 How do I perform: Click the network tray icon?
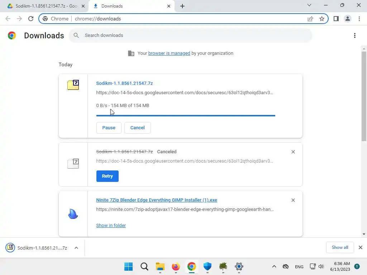[x=313, y=266]
